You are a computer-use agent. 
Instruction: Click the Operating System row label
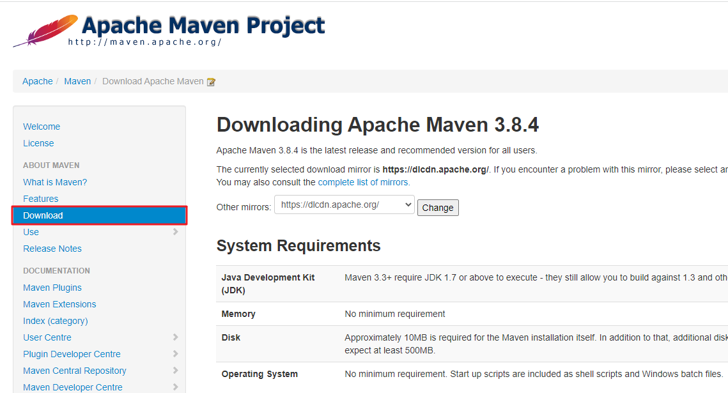pyautogui.click(x=259, y=374)
